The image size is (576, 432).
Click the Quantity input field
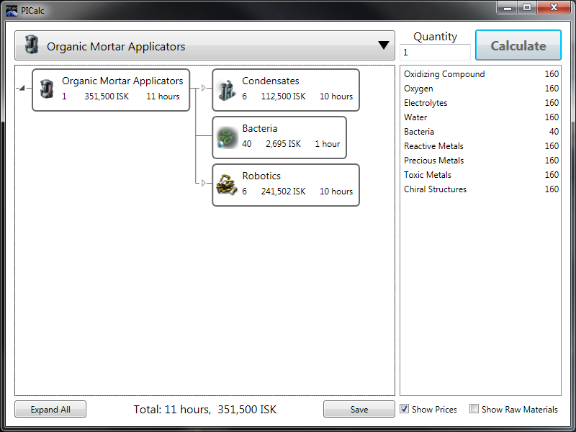435,53
